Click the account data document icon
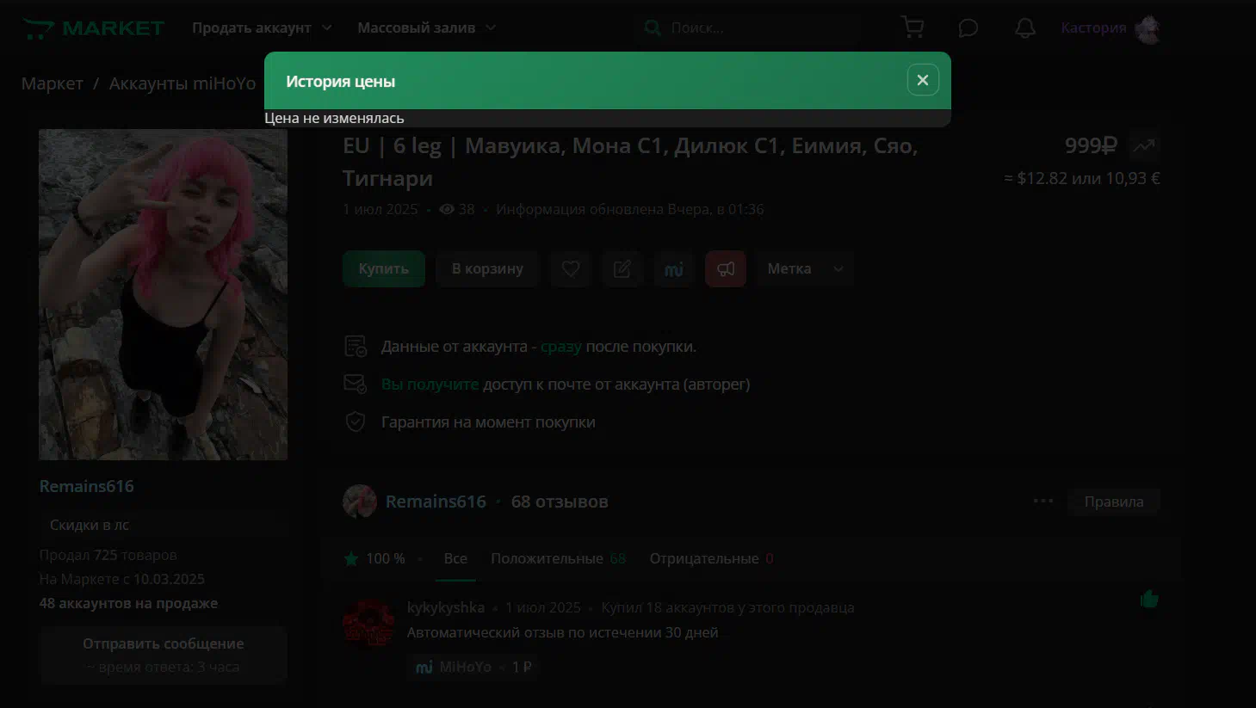The height and width of the screenshot is (708, 1256). tap(356, 346)
